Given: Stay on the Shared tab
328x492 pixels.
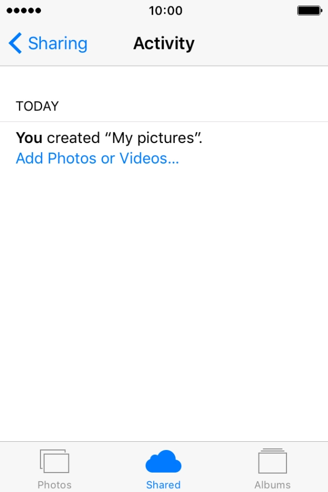Looking at the screenshot, I should [x=163, y=468].
